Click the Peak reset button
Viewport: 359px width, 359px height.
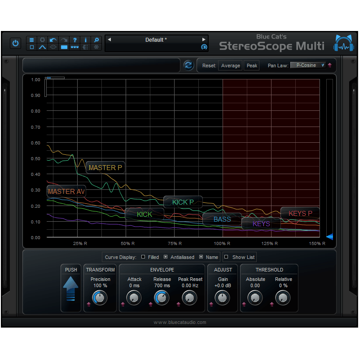click(x=251, y=65)
